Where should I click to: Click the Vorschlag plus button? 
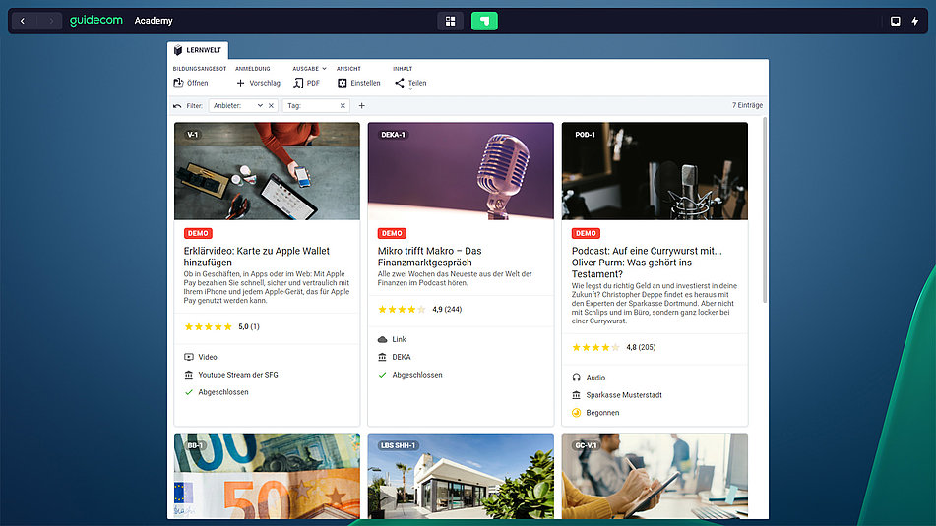tap(258, 83)
